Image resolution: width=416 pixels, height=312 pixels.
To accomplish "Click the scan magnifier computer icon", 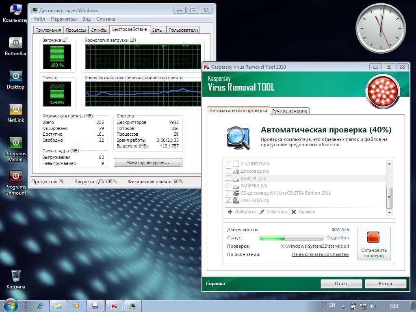I will (238, 138).
